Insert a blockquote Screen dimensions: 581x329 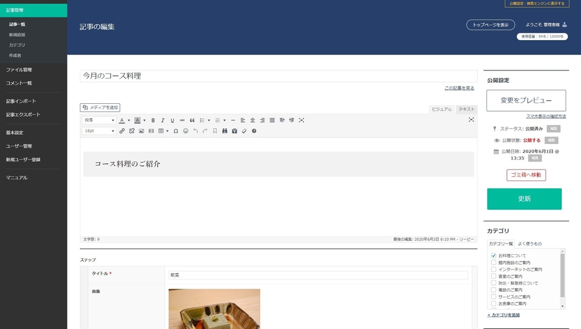point(192,120)
